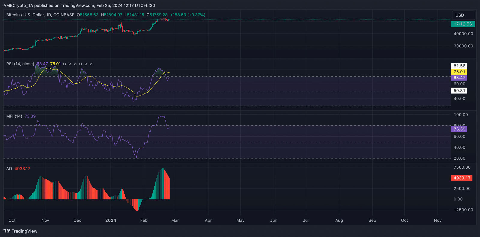Click the Feb time axis label
Image resolution: width=480 pixels, height=237 pixels.
click(144, 220)
